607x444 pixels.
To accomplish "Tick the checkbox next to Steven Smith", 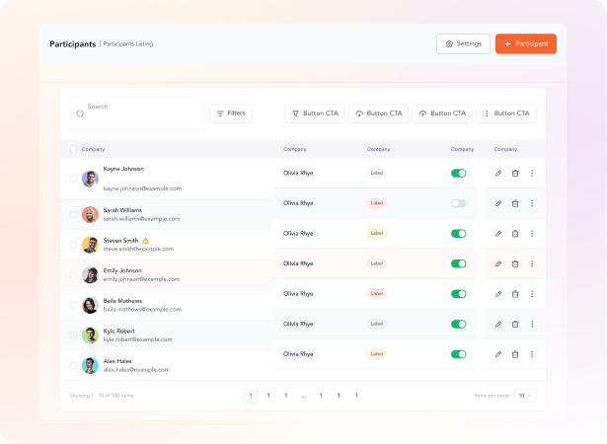I will coord(73,245).
